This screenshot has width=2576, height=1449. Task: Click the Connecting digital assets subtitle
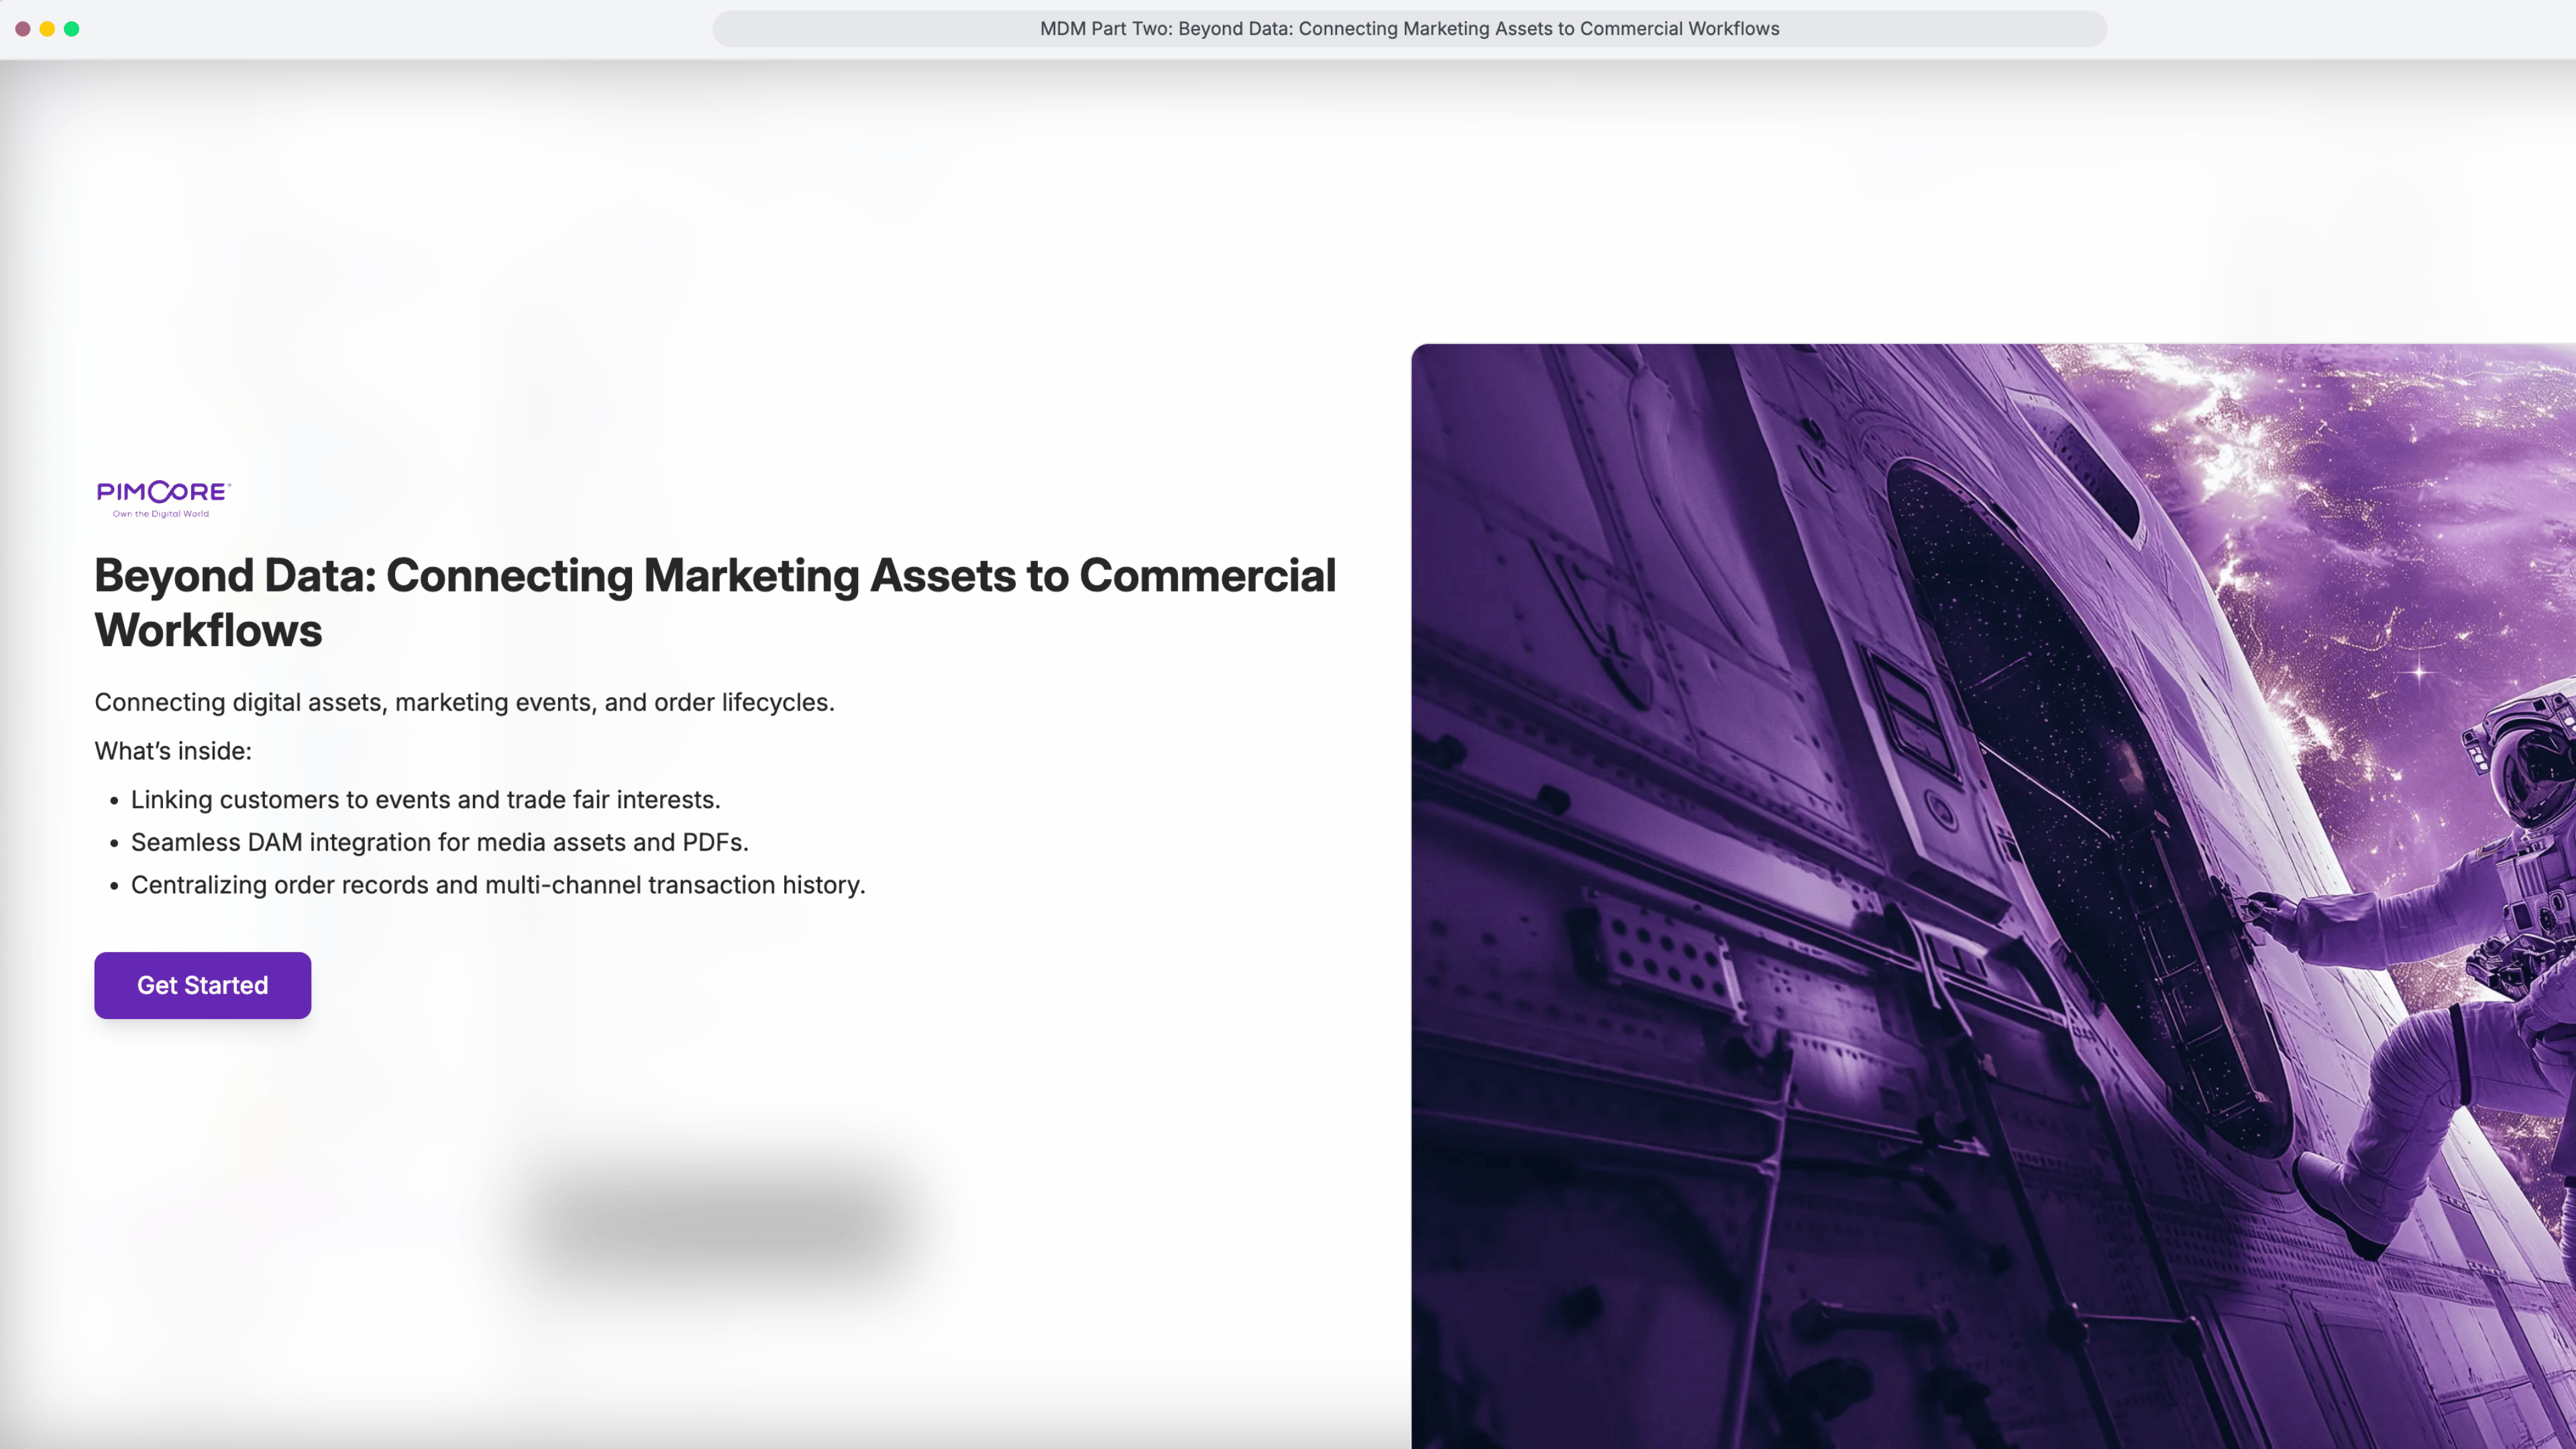click(x=464, y=702)
